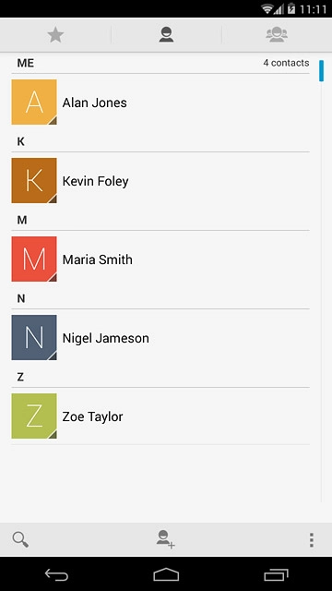Tap Zoe Taylor green Z avatar
The image size is (332, 591).
point(34,416)
